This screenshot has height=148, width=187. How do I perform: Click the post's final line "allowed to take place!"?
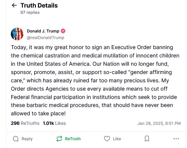38,114
